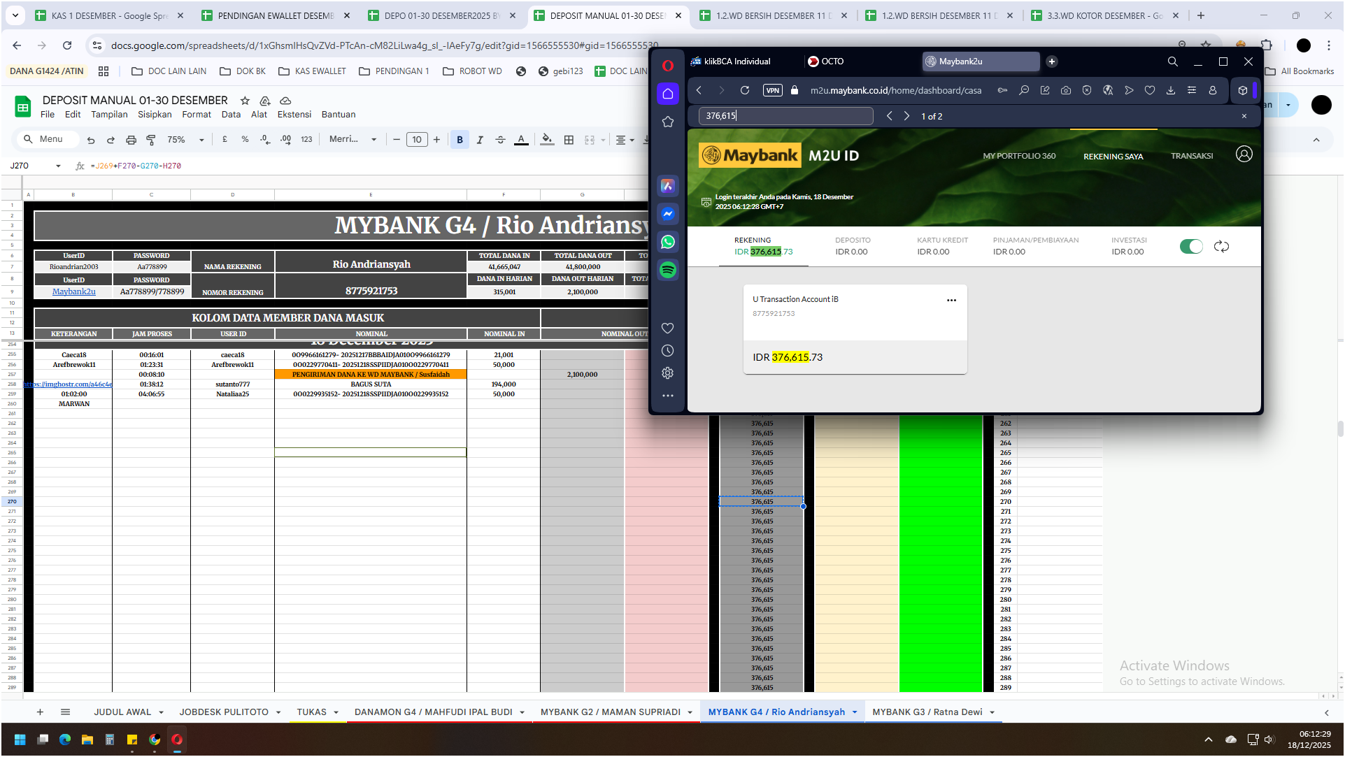1345x757 pixels.
Task: Toggle the green balance visibility switch
Action: (x=1190, y=246)
